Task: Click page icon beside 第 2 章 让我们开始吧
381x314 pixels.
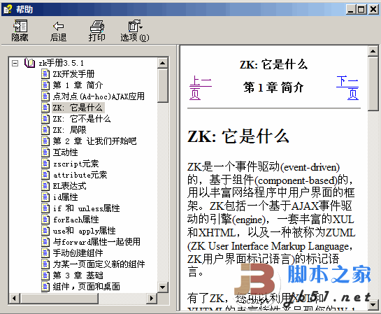Action: pyautogui.click(x=45, y=141)
